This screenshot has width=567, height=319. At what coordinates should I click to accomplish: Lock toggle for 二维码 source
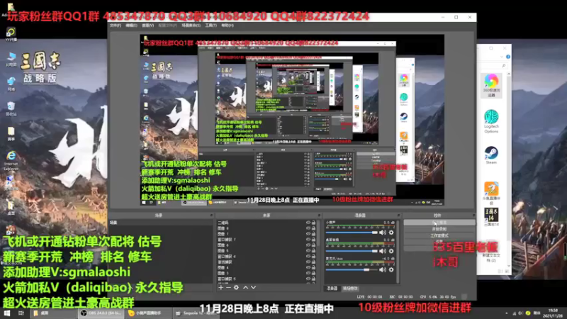click(313, 223)
